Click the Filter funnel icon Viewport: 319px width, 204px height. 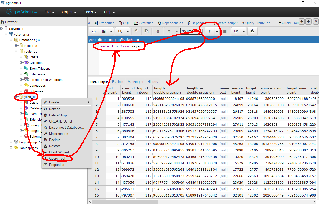pos(169,31)
